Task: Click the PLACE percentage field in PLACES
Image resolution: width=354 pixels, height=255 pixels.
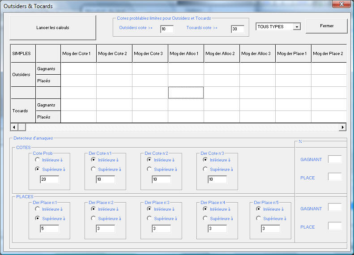Action: pos(334,226)
